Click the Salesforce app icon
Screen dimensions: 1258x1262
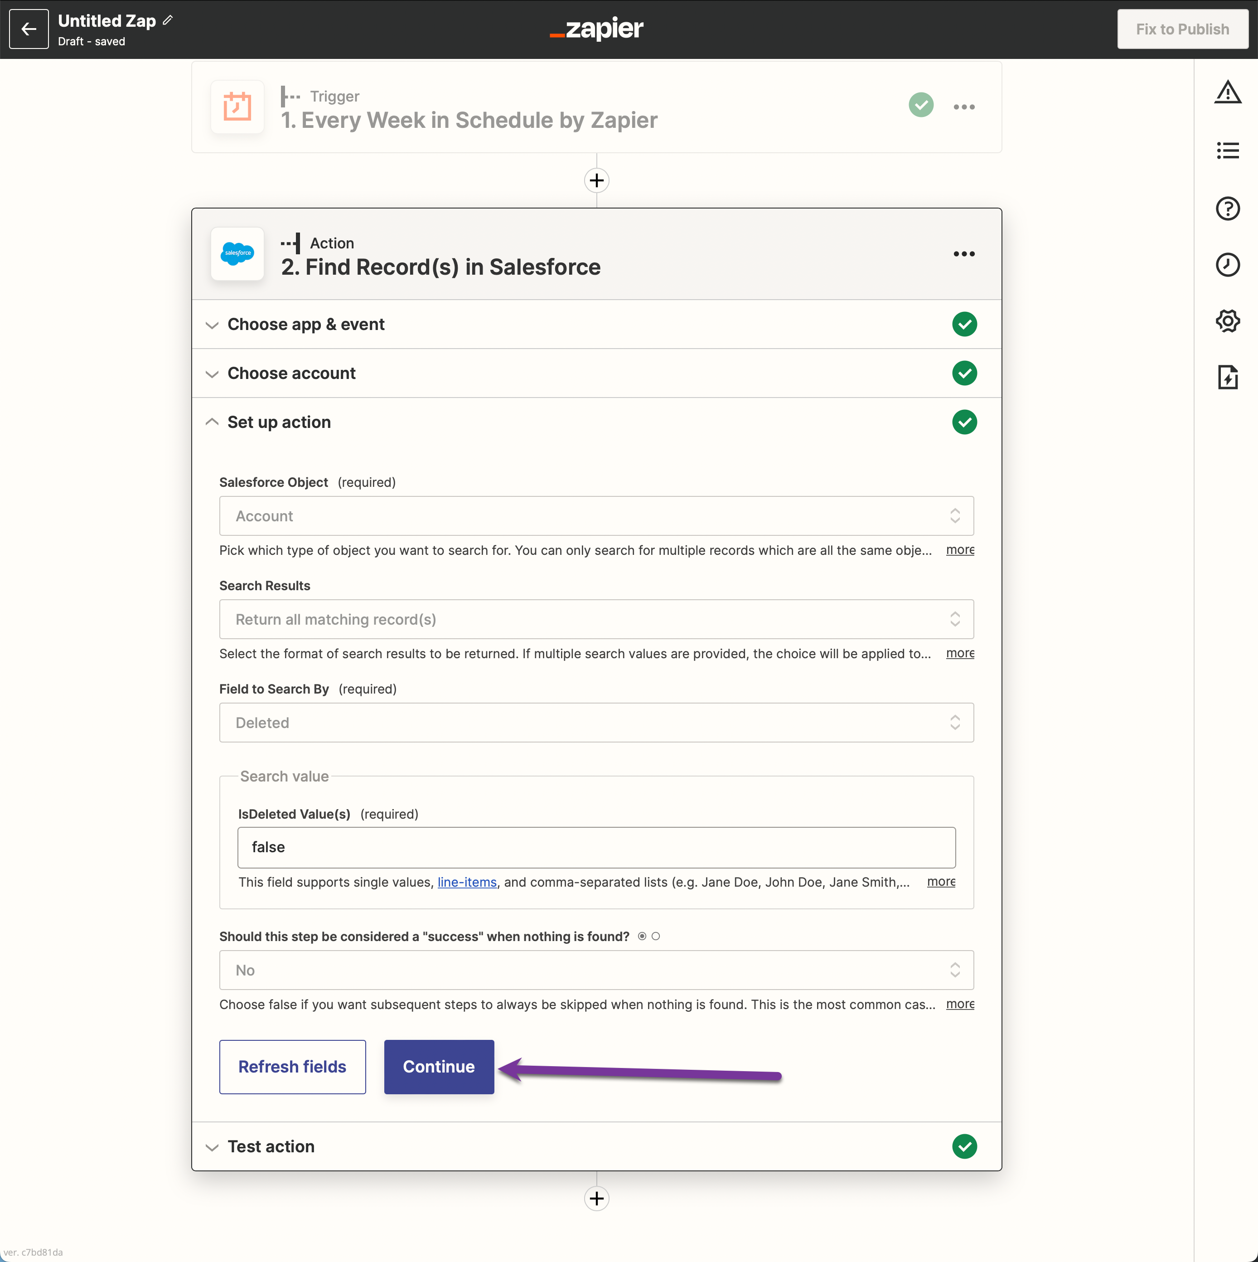pos(237,253)
